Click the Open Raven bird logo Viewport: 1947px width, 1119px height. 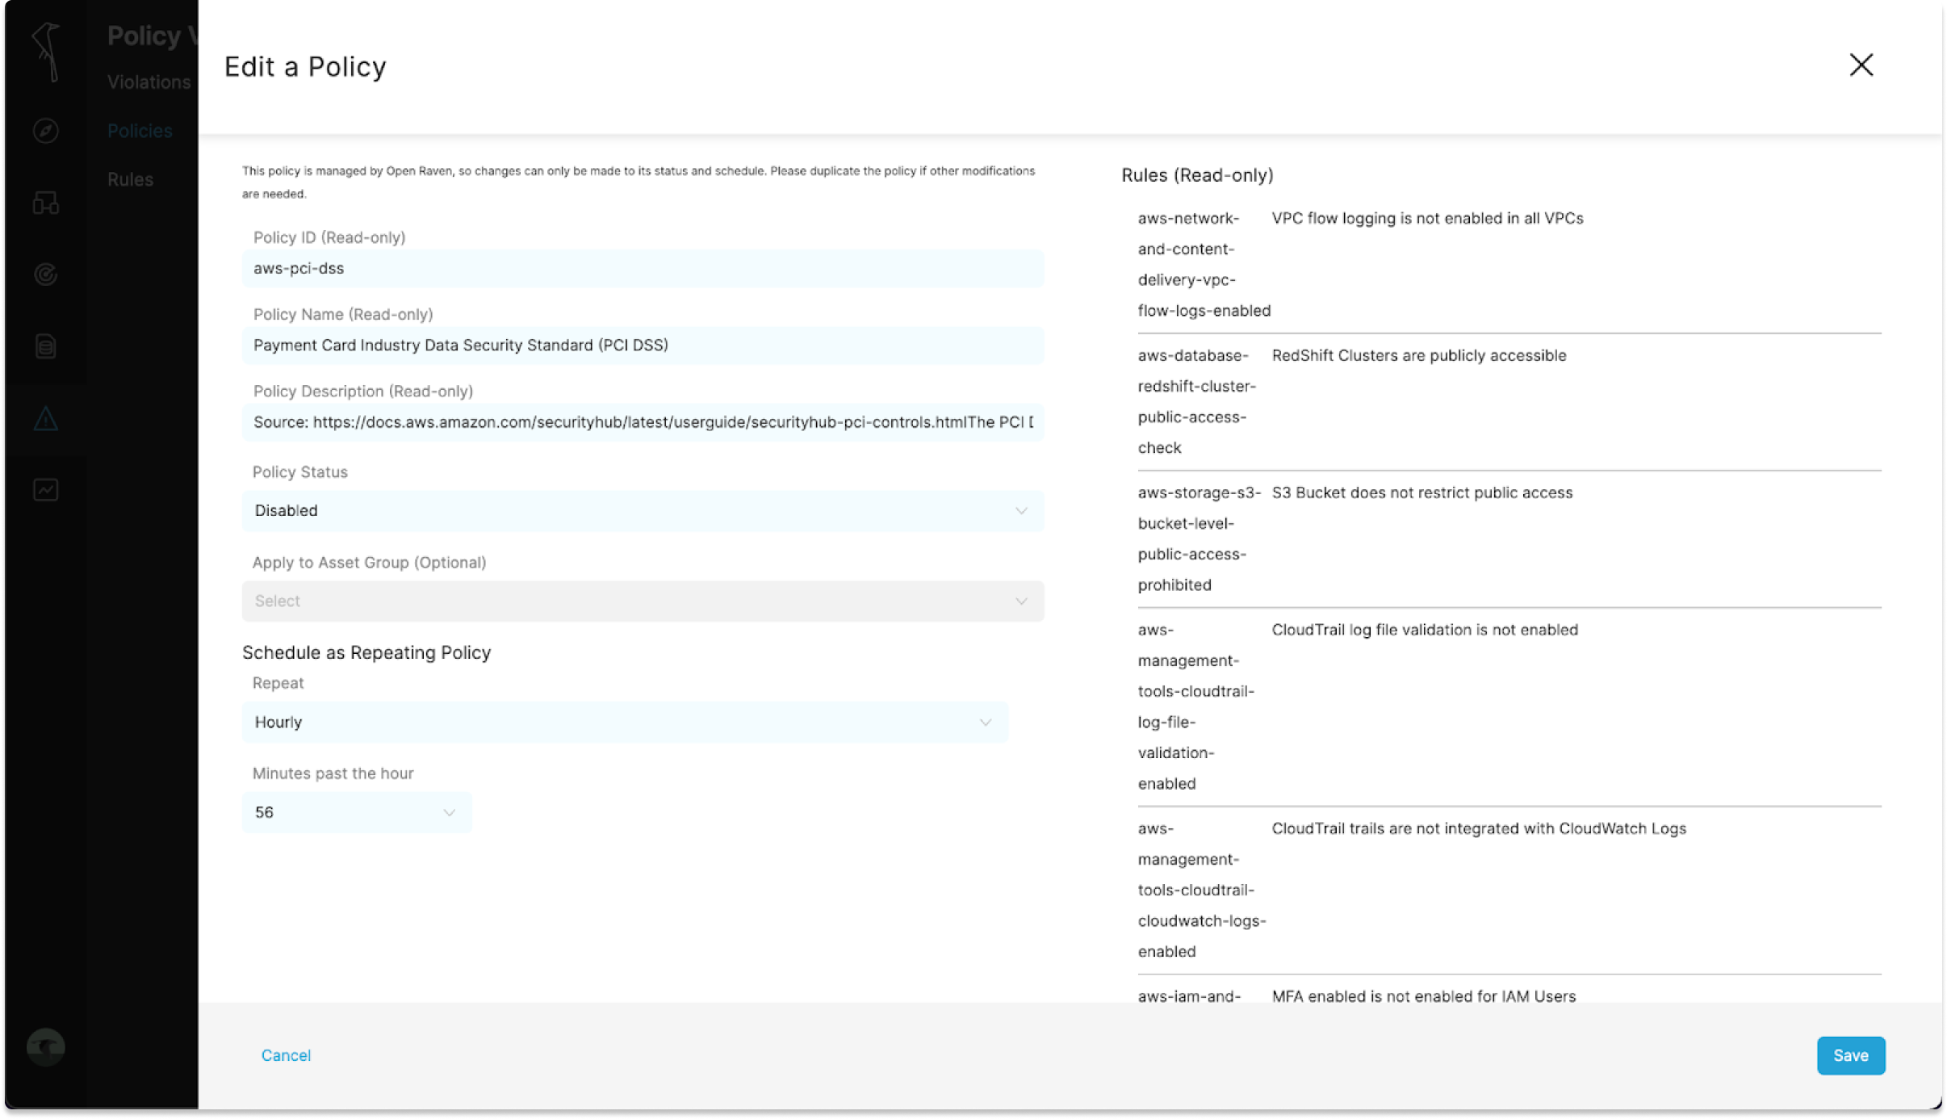46,51
